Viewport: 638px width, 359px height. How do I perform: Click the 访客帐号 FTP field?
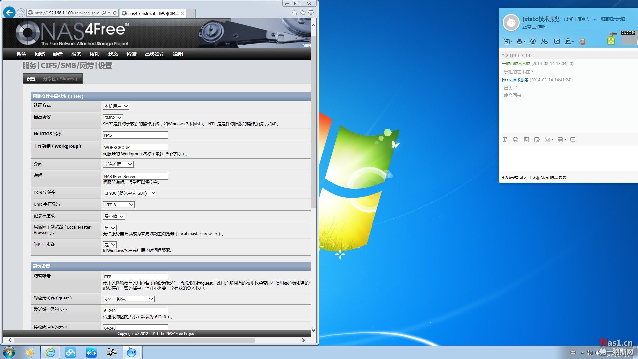click(x=136, y=277)
